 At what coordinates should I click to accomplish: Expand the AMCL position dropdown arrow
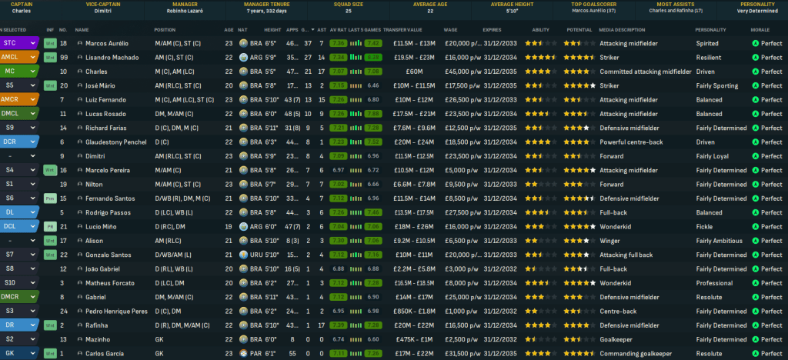(x=34, y=58)
